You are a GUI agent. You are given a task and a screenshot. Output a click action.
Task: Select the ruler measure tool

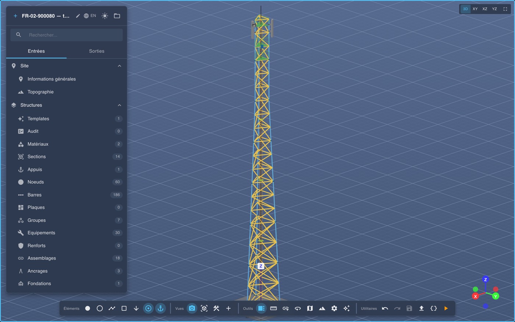(x=273, y=308)
